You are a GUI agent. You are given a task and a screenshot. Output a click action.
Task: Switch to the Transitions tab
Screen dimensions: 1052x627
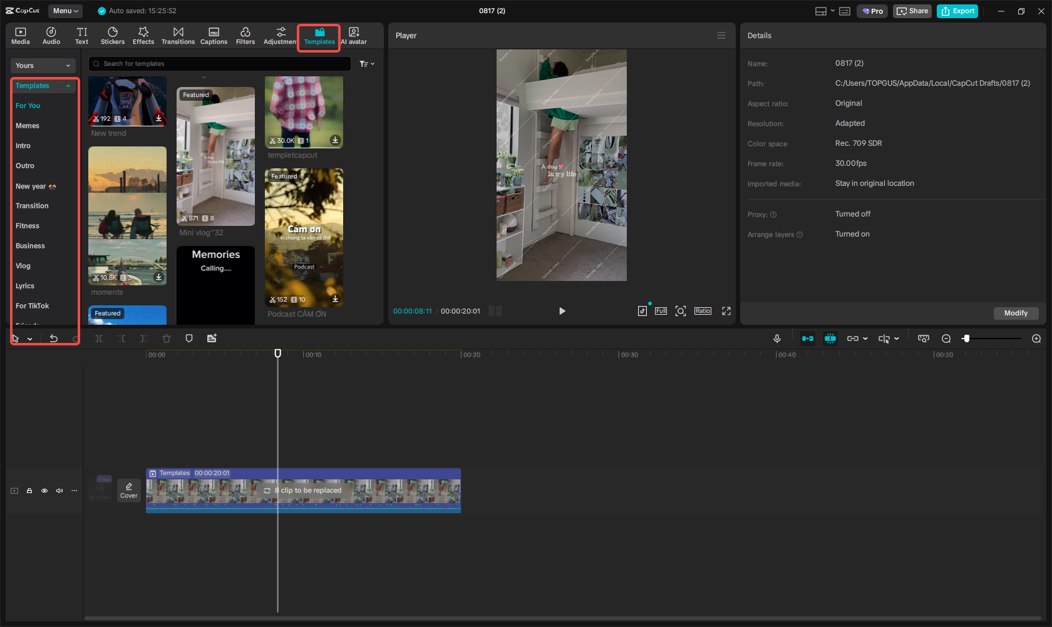[x=178, y=35]
